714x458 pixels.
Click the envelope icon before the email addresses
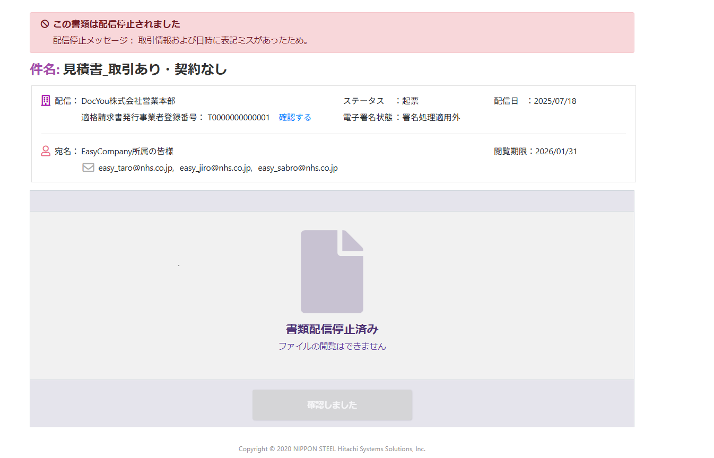(x=88, y=168)
